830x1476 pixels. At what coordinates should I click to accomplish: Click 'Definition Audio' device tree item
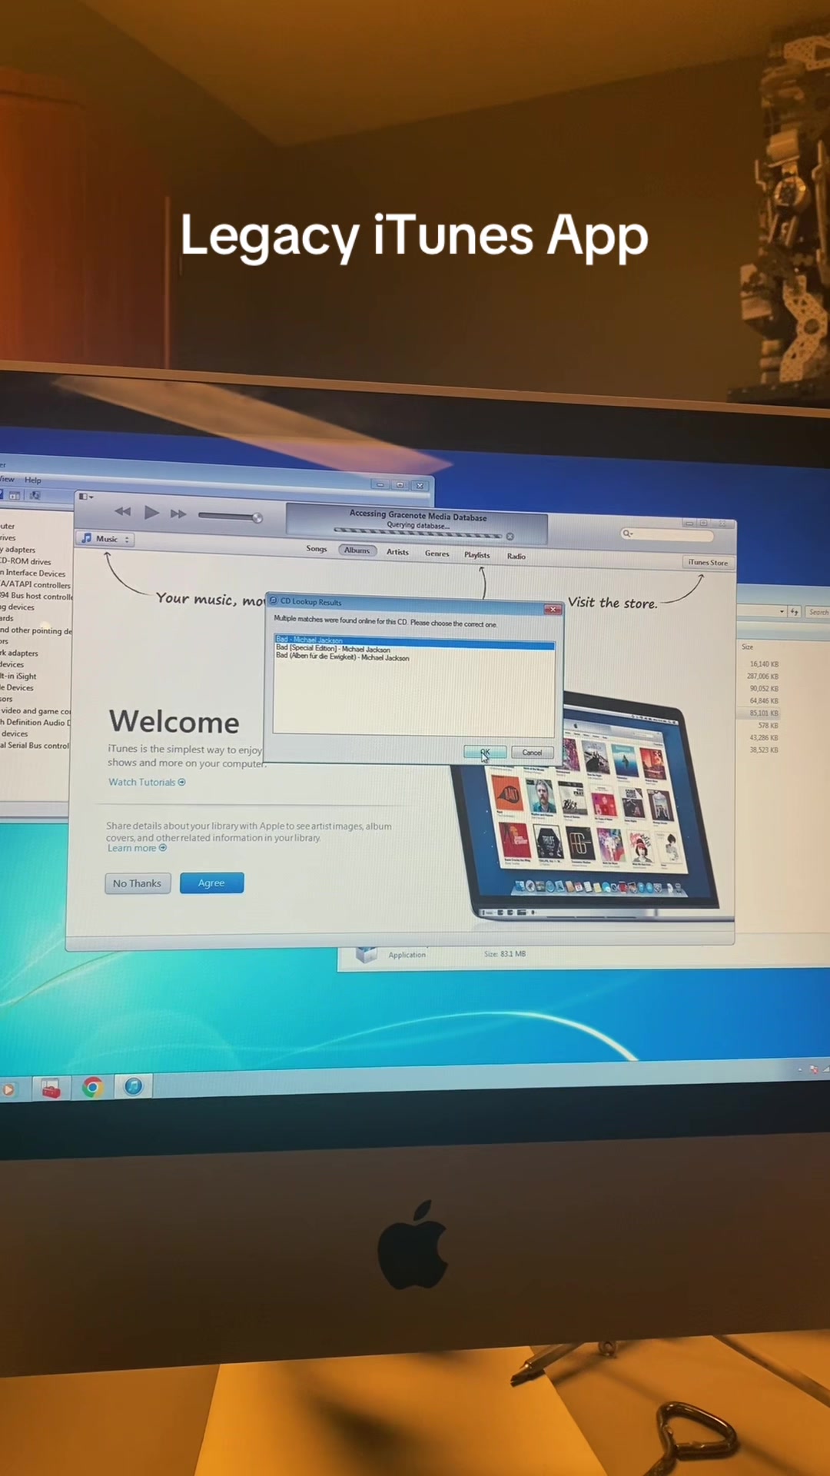pos(35,723)
